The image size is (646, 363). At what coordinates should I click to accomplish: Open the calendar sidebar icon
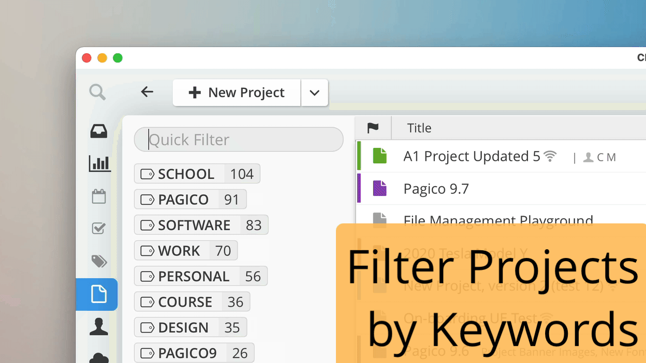coord(99,196)
